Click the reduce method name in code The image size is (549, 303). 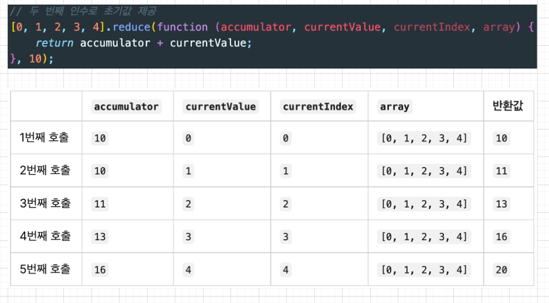pos(133,27)
